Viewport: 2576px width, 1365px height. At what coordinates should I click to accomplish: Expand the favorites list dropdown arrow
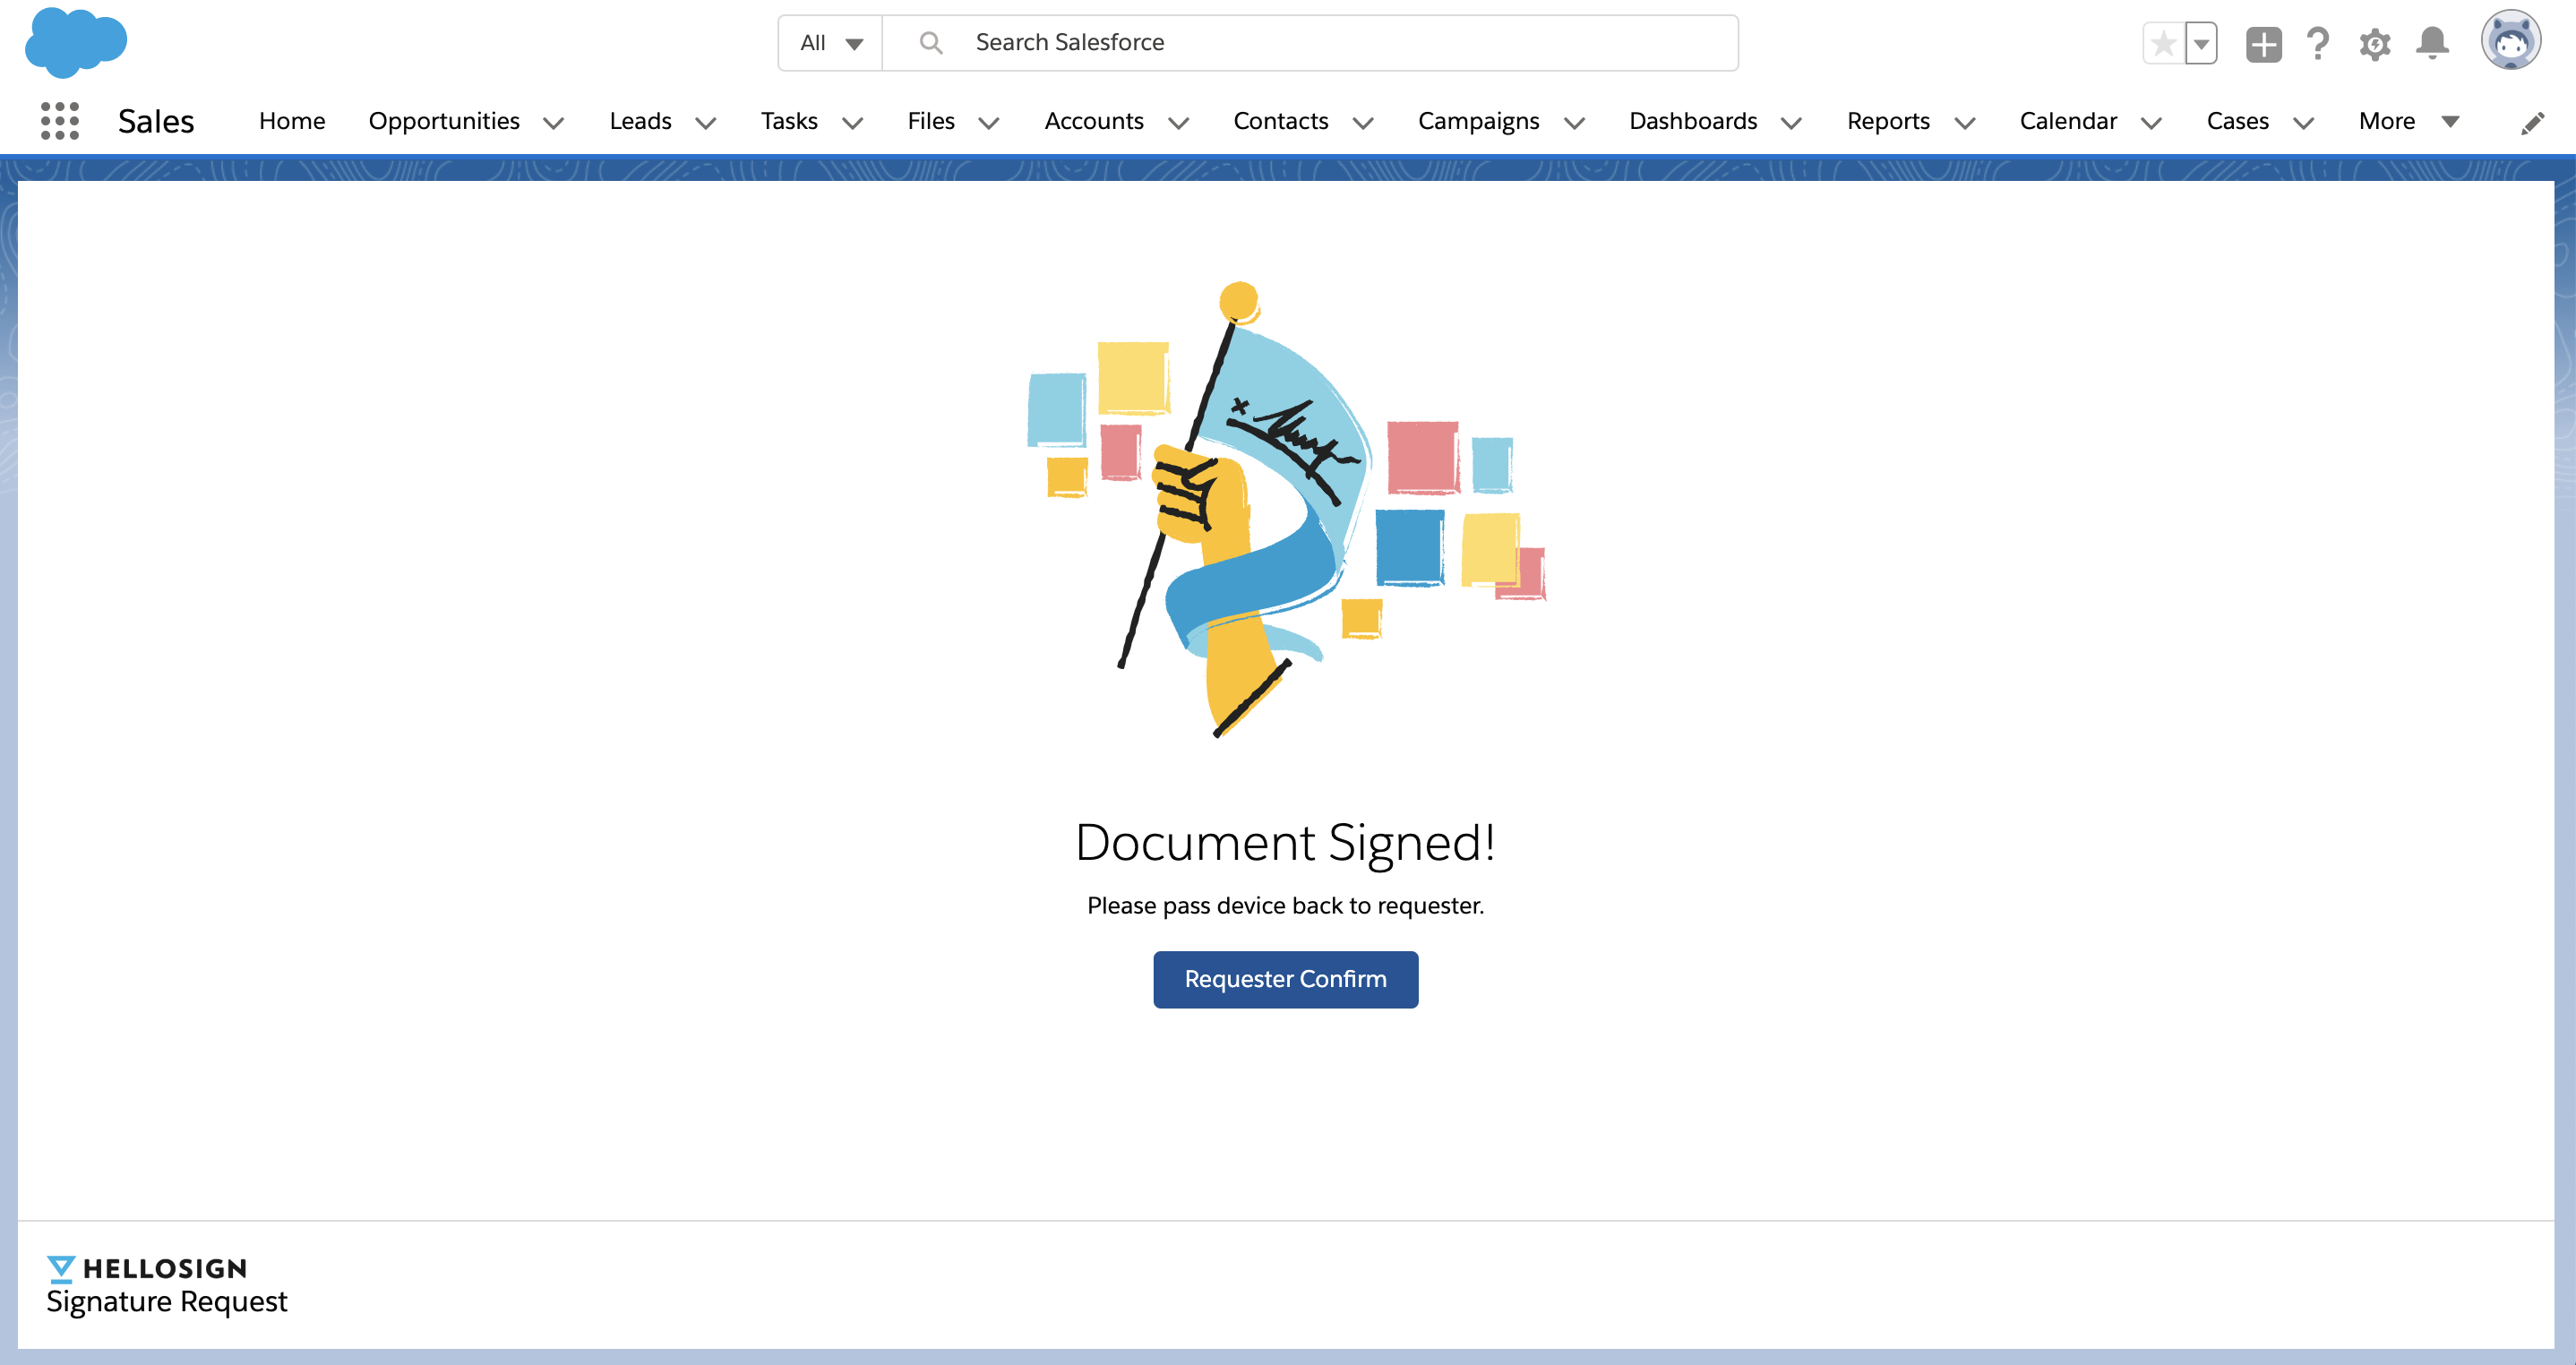[x=2201, y=43]
